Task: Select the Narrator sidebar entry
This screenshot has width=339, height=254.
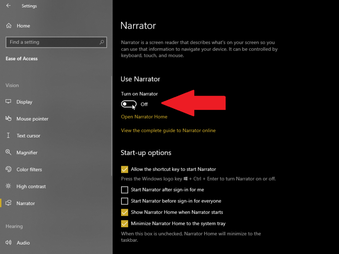Action: 56,203
